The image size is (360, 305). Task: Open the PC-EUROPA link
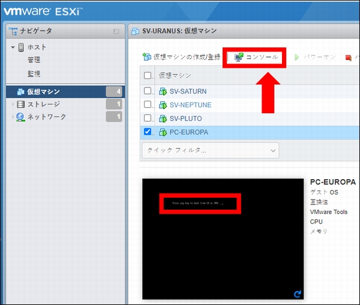point(189,132)
